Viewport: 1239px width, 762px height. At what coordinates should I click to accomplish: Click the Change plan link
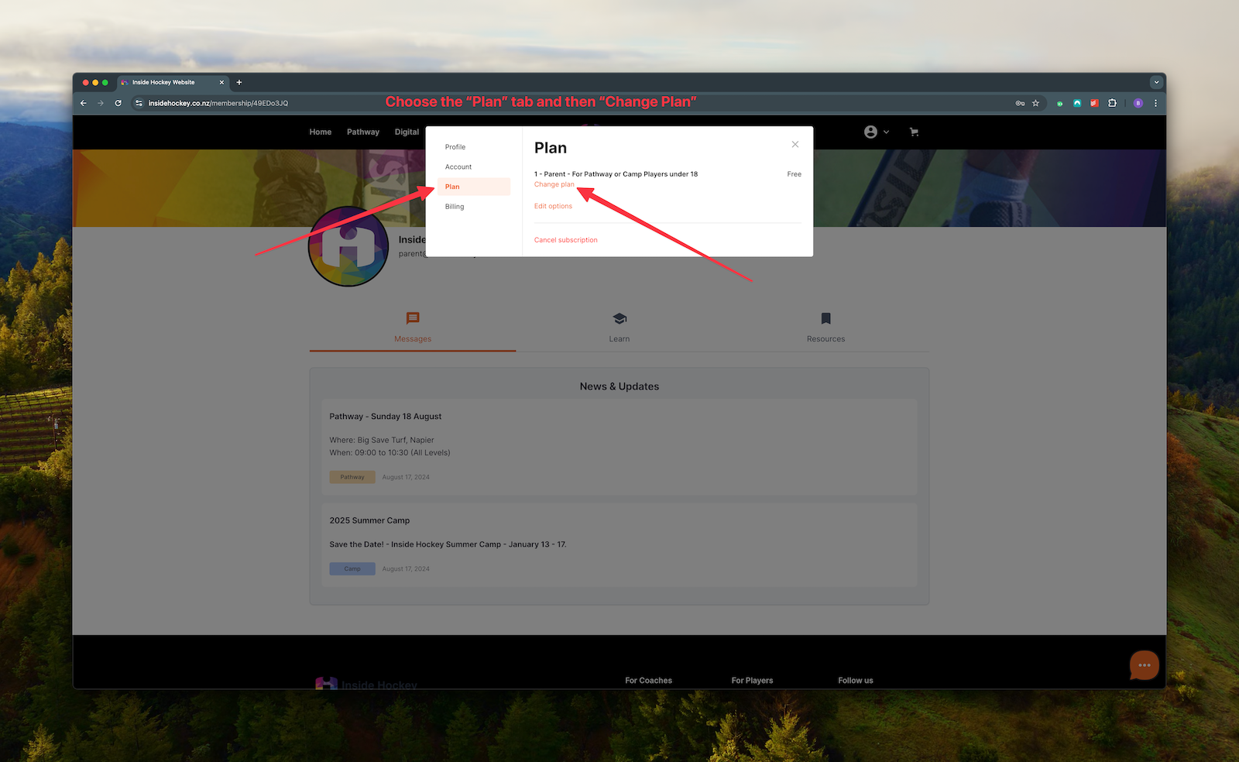pos(554,184)
